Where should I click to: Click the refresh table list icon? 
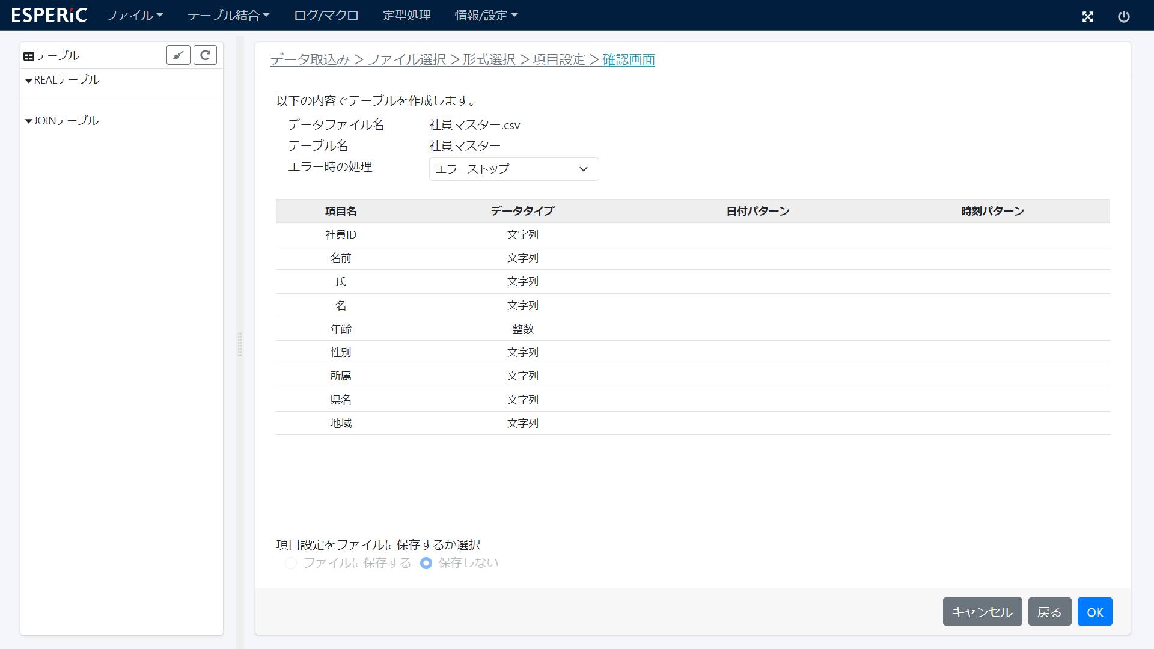(x=205, y=55)
